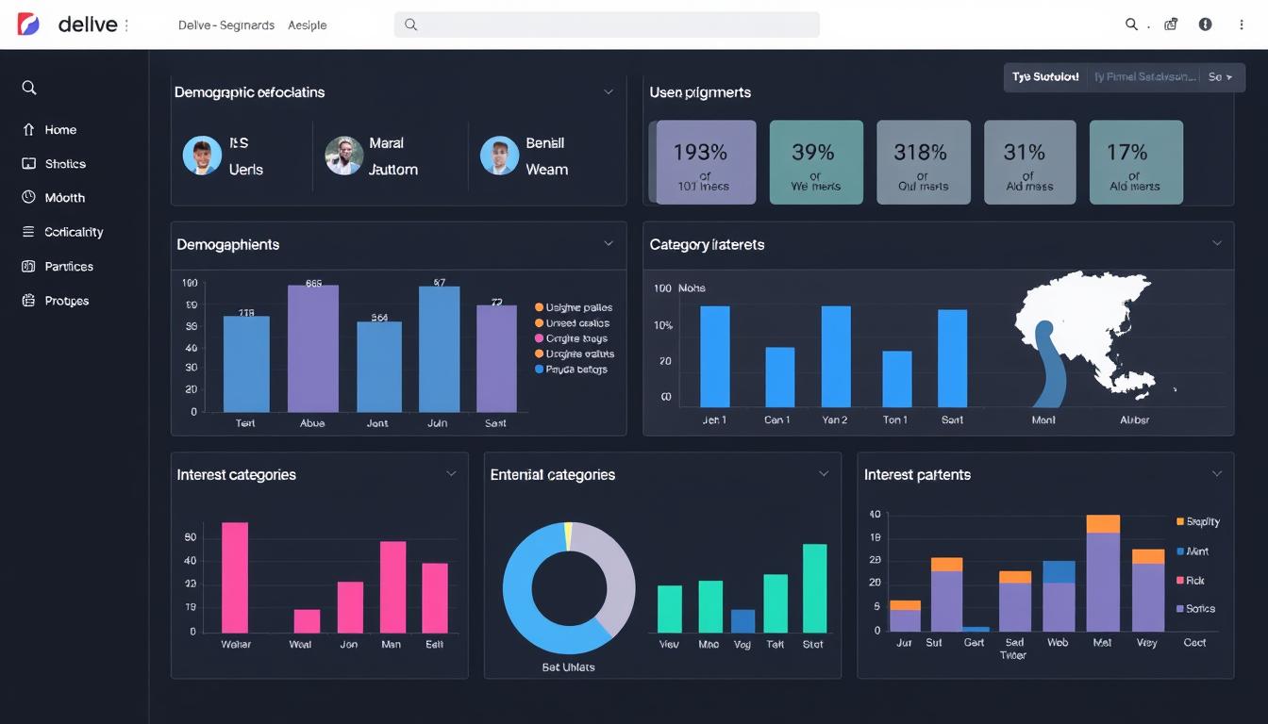Screen dimensions: 1268x724
Task: Collapse the Category interests panel chevron
Action: pyautogui.click(x=1217, y=244)
